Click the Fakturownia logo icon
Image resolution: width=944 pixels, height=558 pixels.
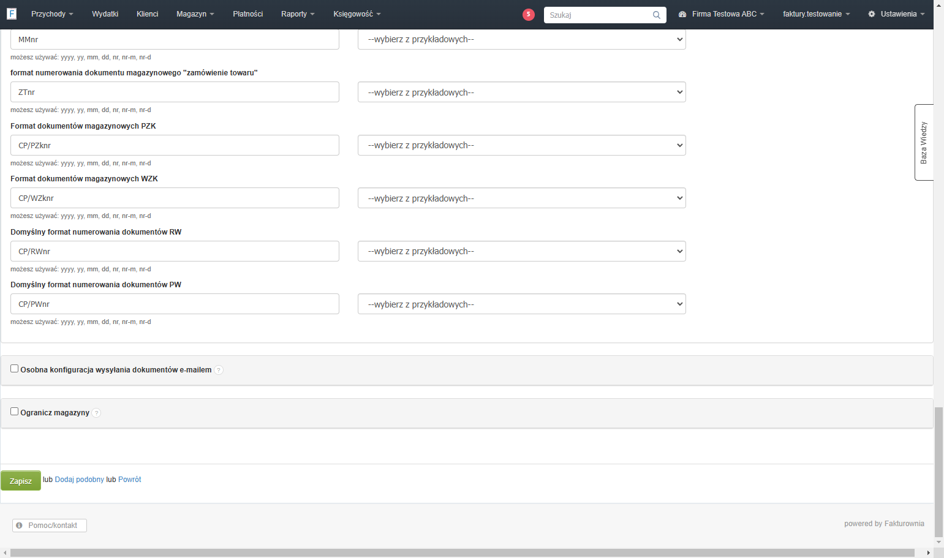click(x=12, y=13)
